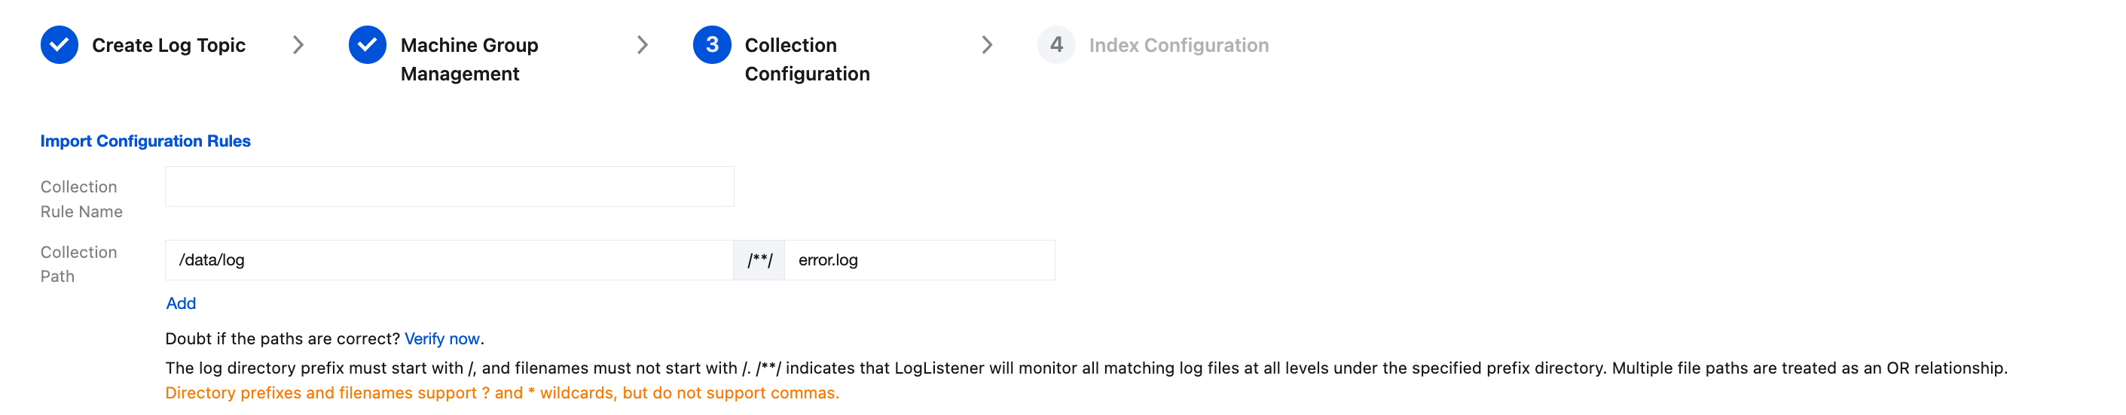The height and width of the screenshot is (415, 2126).
Task: Click the Verify now link
Action: pyautogui.click(x=441, y=338)
